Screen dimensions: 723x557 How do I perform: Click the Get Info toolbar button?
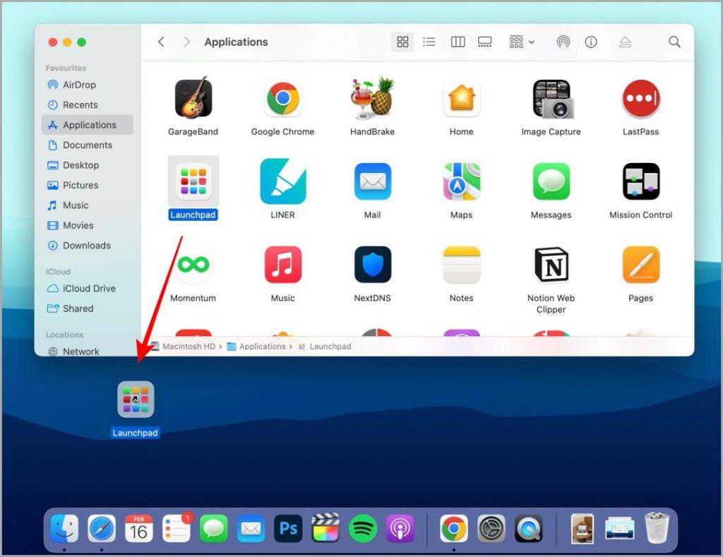click(x=591, y=42)
